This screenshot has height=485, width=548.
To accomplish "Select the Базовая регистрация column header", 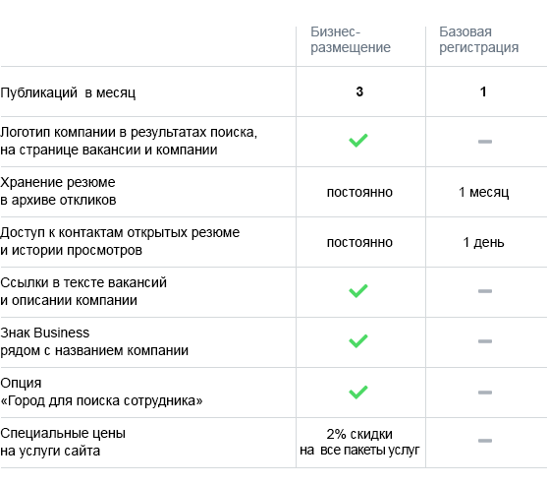I will (479, 39).
